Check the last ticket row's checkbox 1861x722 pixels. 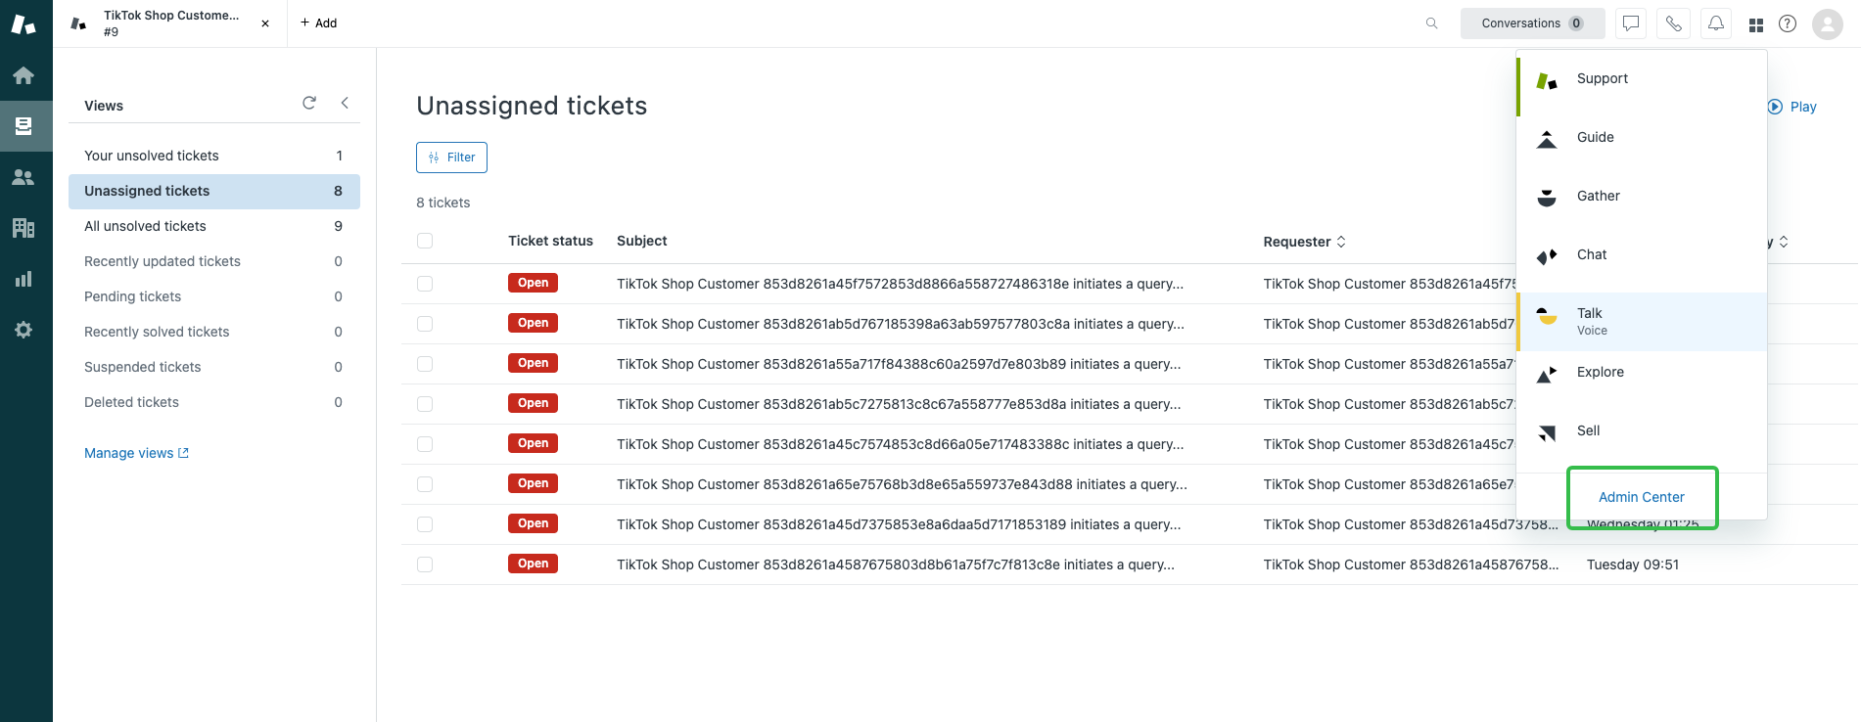[x=425, y=564]
